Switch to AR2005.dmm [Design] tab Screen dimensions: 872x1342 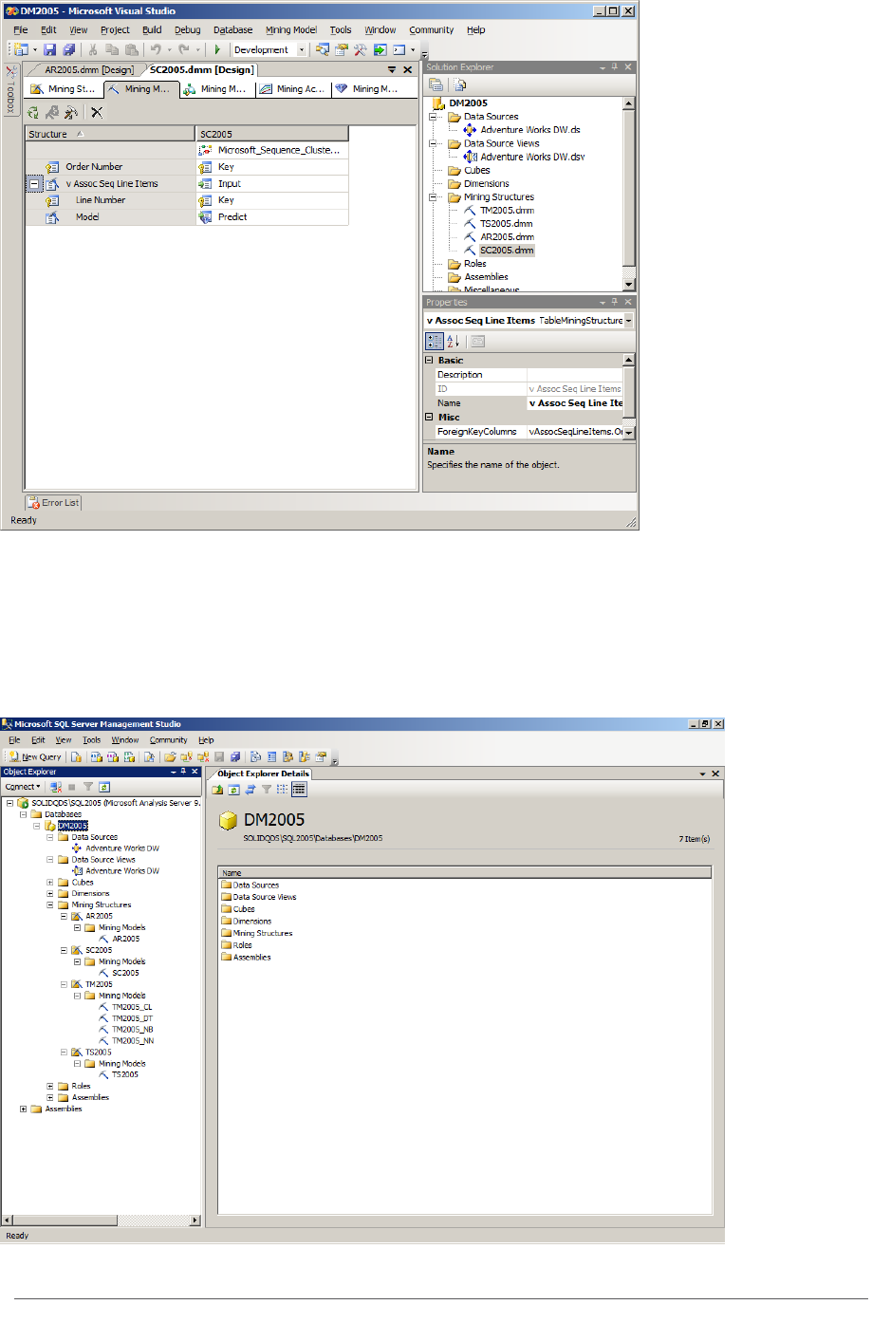[89, 69]
